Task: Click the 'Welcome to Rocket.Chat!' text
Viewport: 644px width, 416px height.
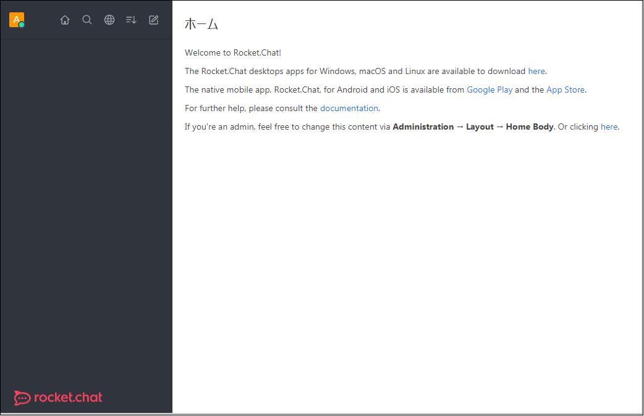Action: point(233,52)
